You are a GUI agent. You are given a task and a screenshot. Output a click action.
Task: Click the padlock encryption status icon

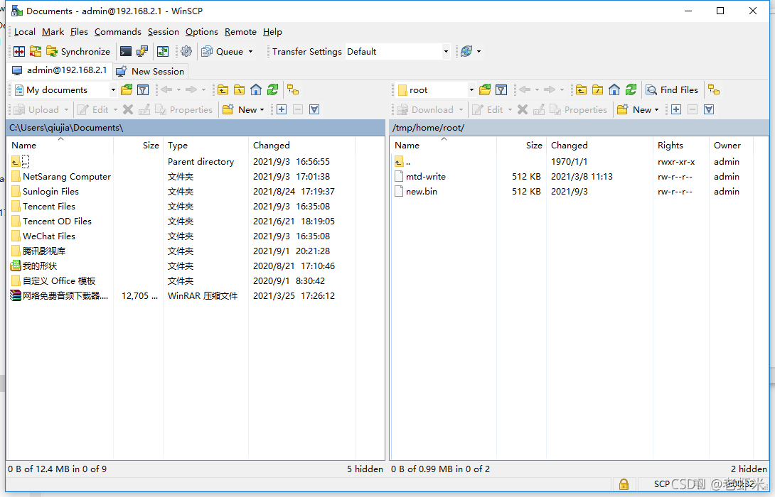coord(624,484)
